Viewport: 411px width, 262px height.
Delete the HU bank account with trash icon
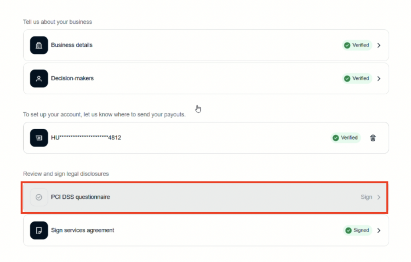click(373, 138)
